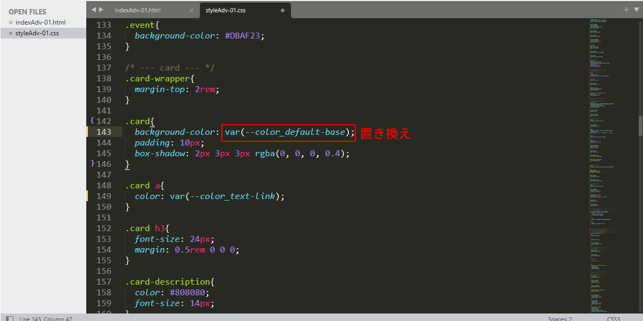Image resolution: width=643 pixels, height=321 pixels.
Task: Click the unsaved dot on the styleAdv-01.css tab
Action: tap(282, 10)
